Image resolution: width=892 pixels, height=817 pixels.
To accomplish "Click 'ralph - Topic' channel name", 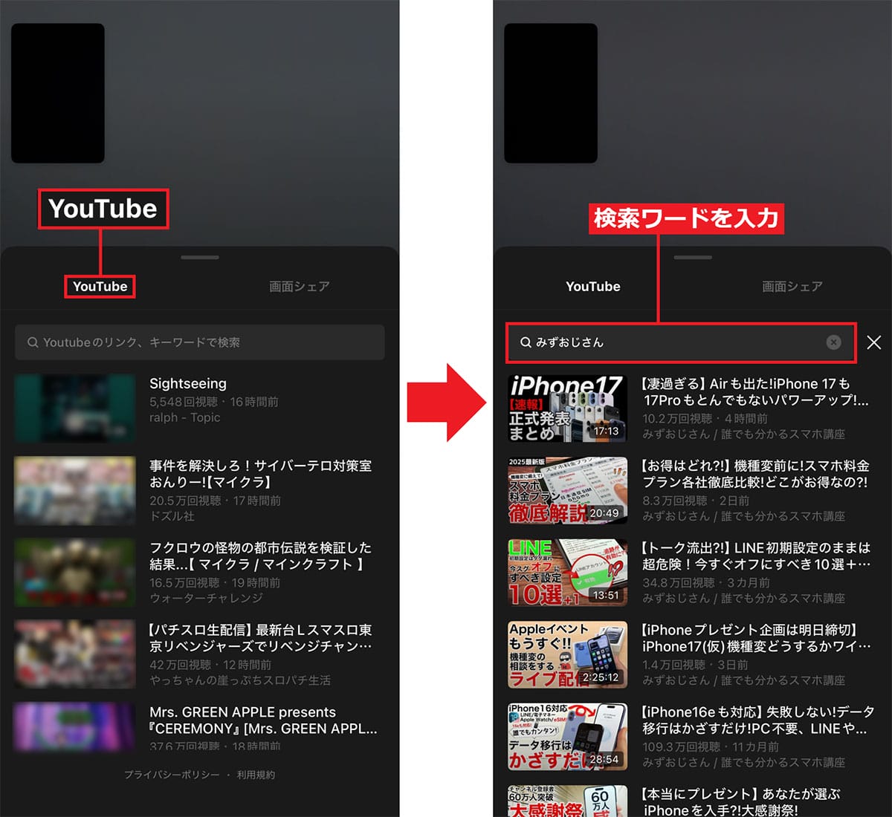I will point(185,418).
